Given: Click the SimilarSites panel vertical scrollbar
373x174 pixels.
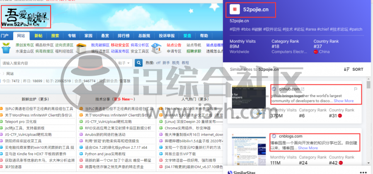Looking at the screenshot, I should 368,85.
